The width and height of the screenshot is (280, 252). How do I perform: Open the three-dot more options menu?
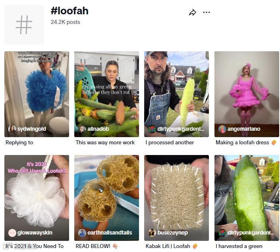pos(207,12)
